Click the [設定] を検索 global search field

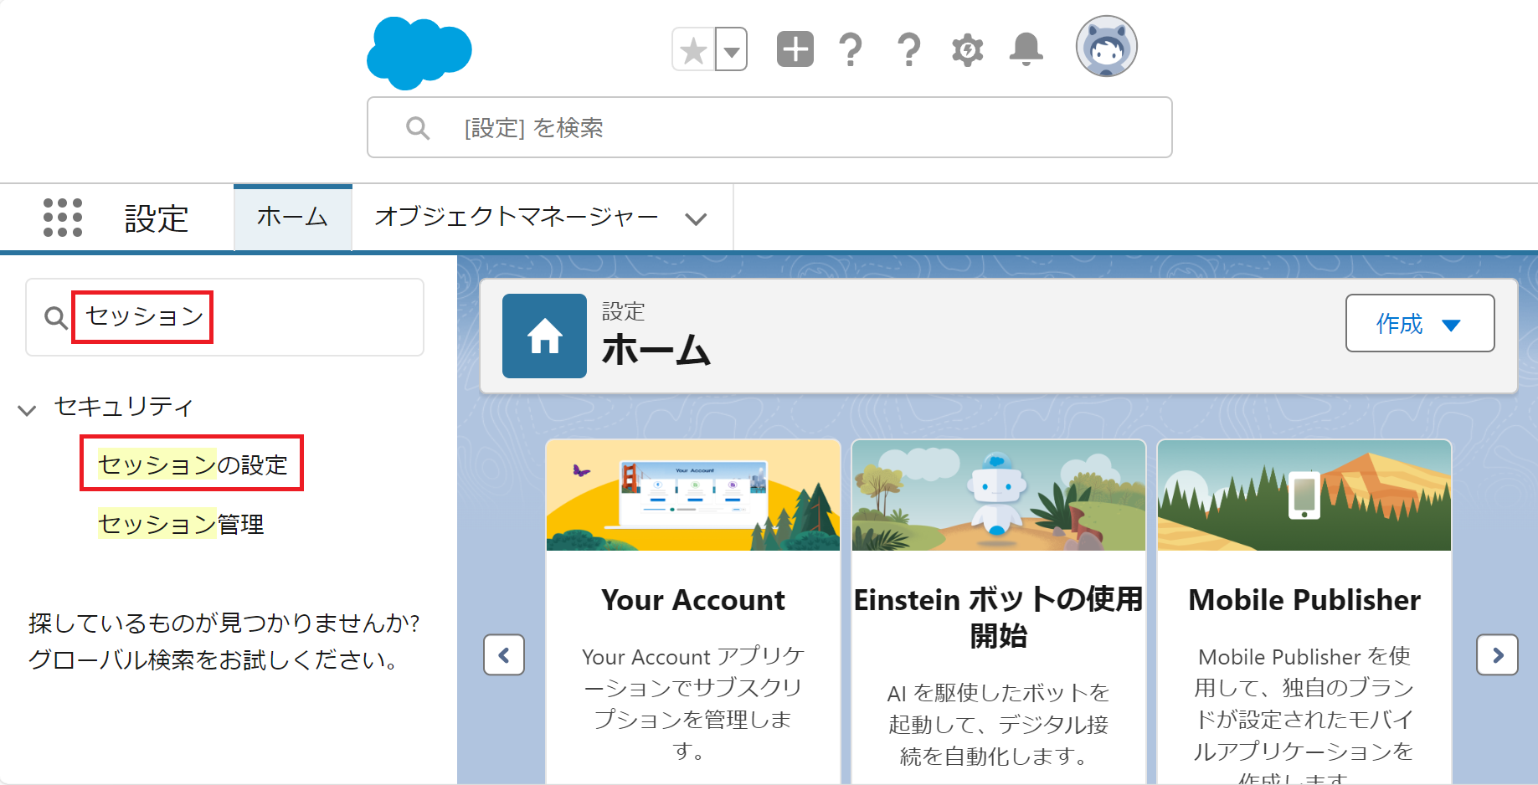[769, 128]
